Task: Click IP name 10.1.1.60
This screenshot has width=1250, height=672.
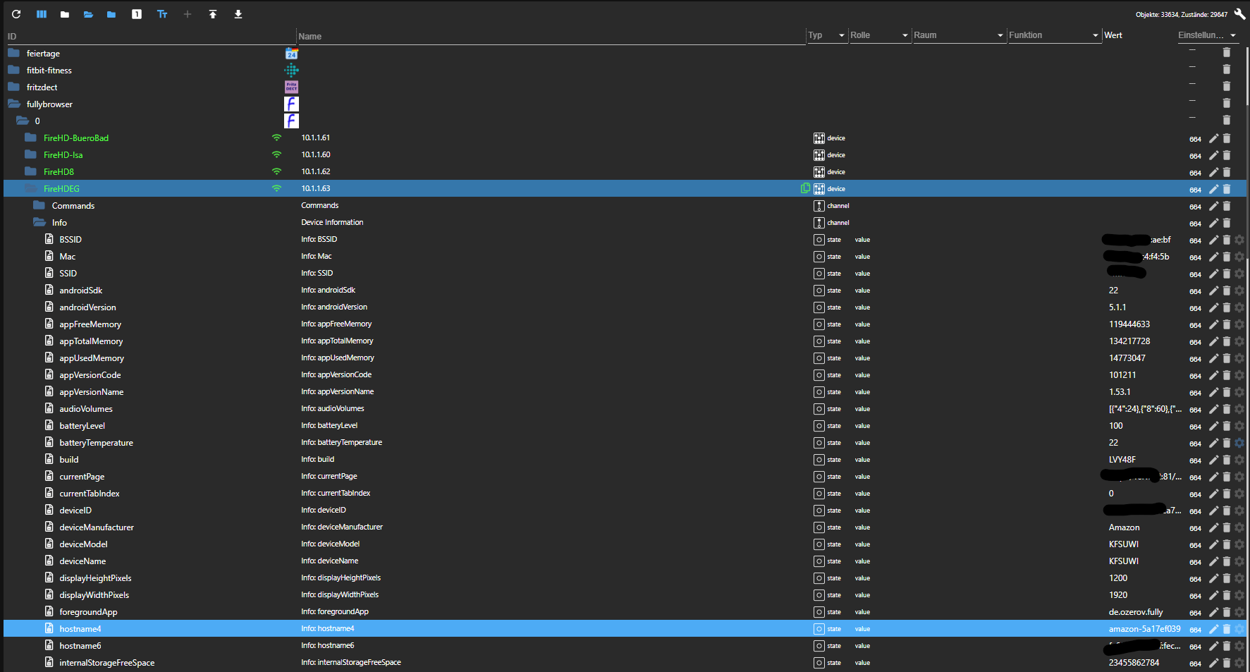Action: click(316, 154)
